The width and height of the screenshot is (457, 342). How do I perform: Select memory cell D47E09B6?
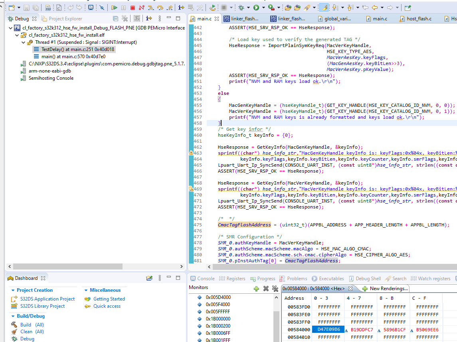click(328, 330)
